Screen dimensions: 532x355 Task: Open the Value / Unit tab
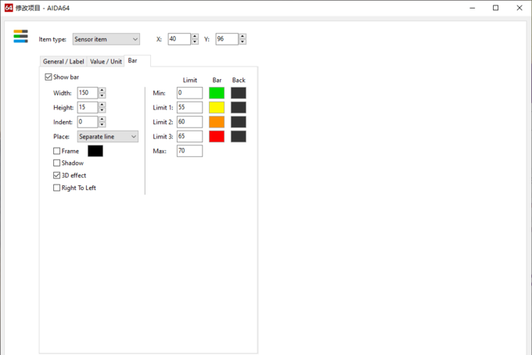(106, 62)
